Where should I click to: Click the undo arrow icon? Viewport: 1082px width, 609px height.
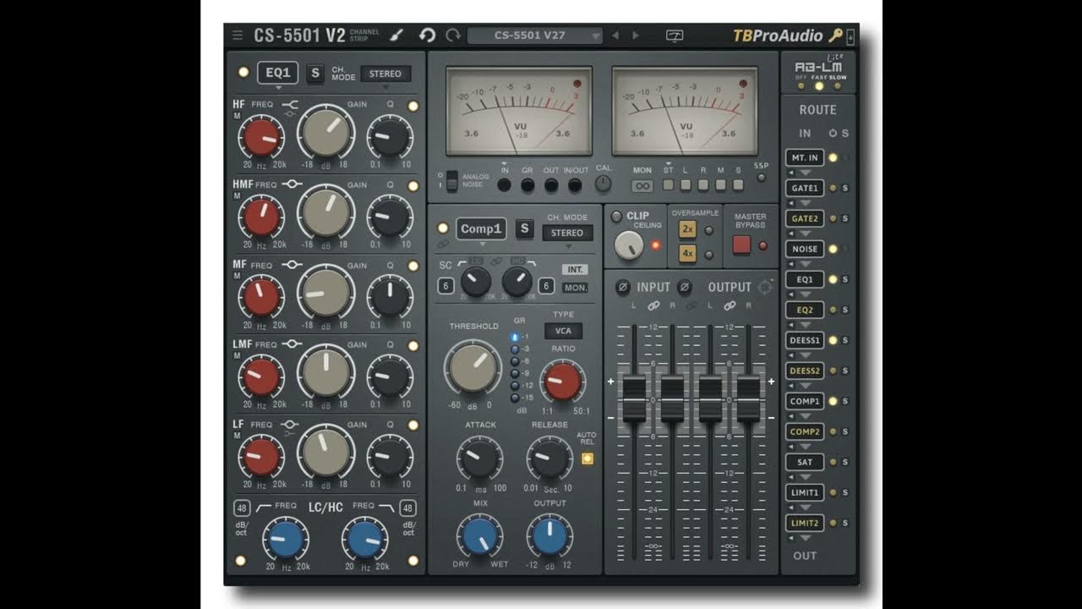427,36
